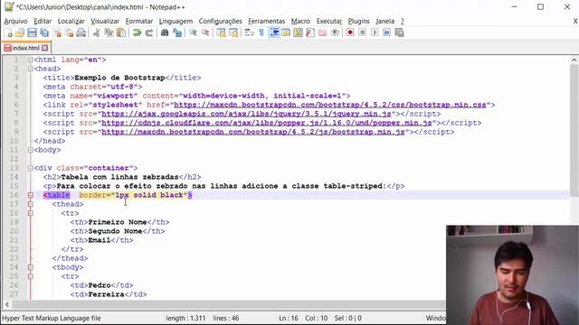Image resolution: width=579 pixels, height=325 pixels.
Task: Close the index.html tab with its red X
Action: pyautogui.click(x=45, y=48)
